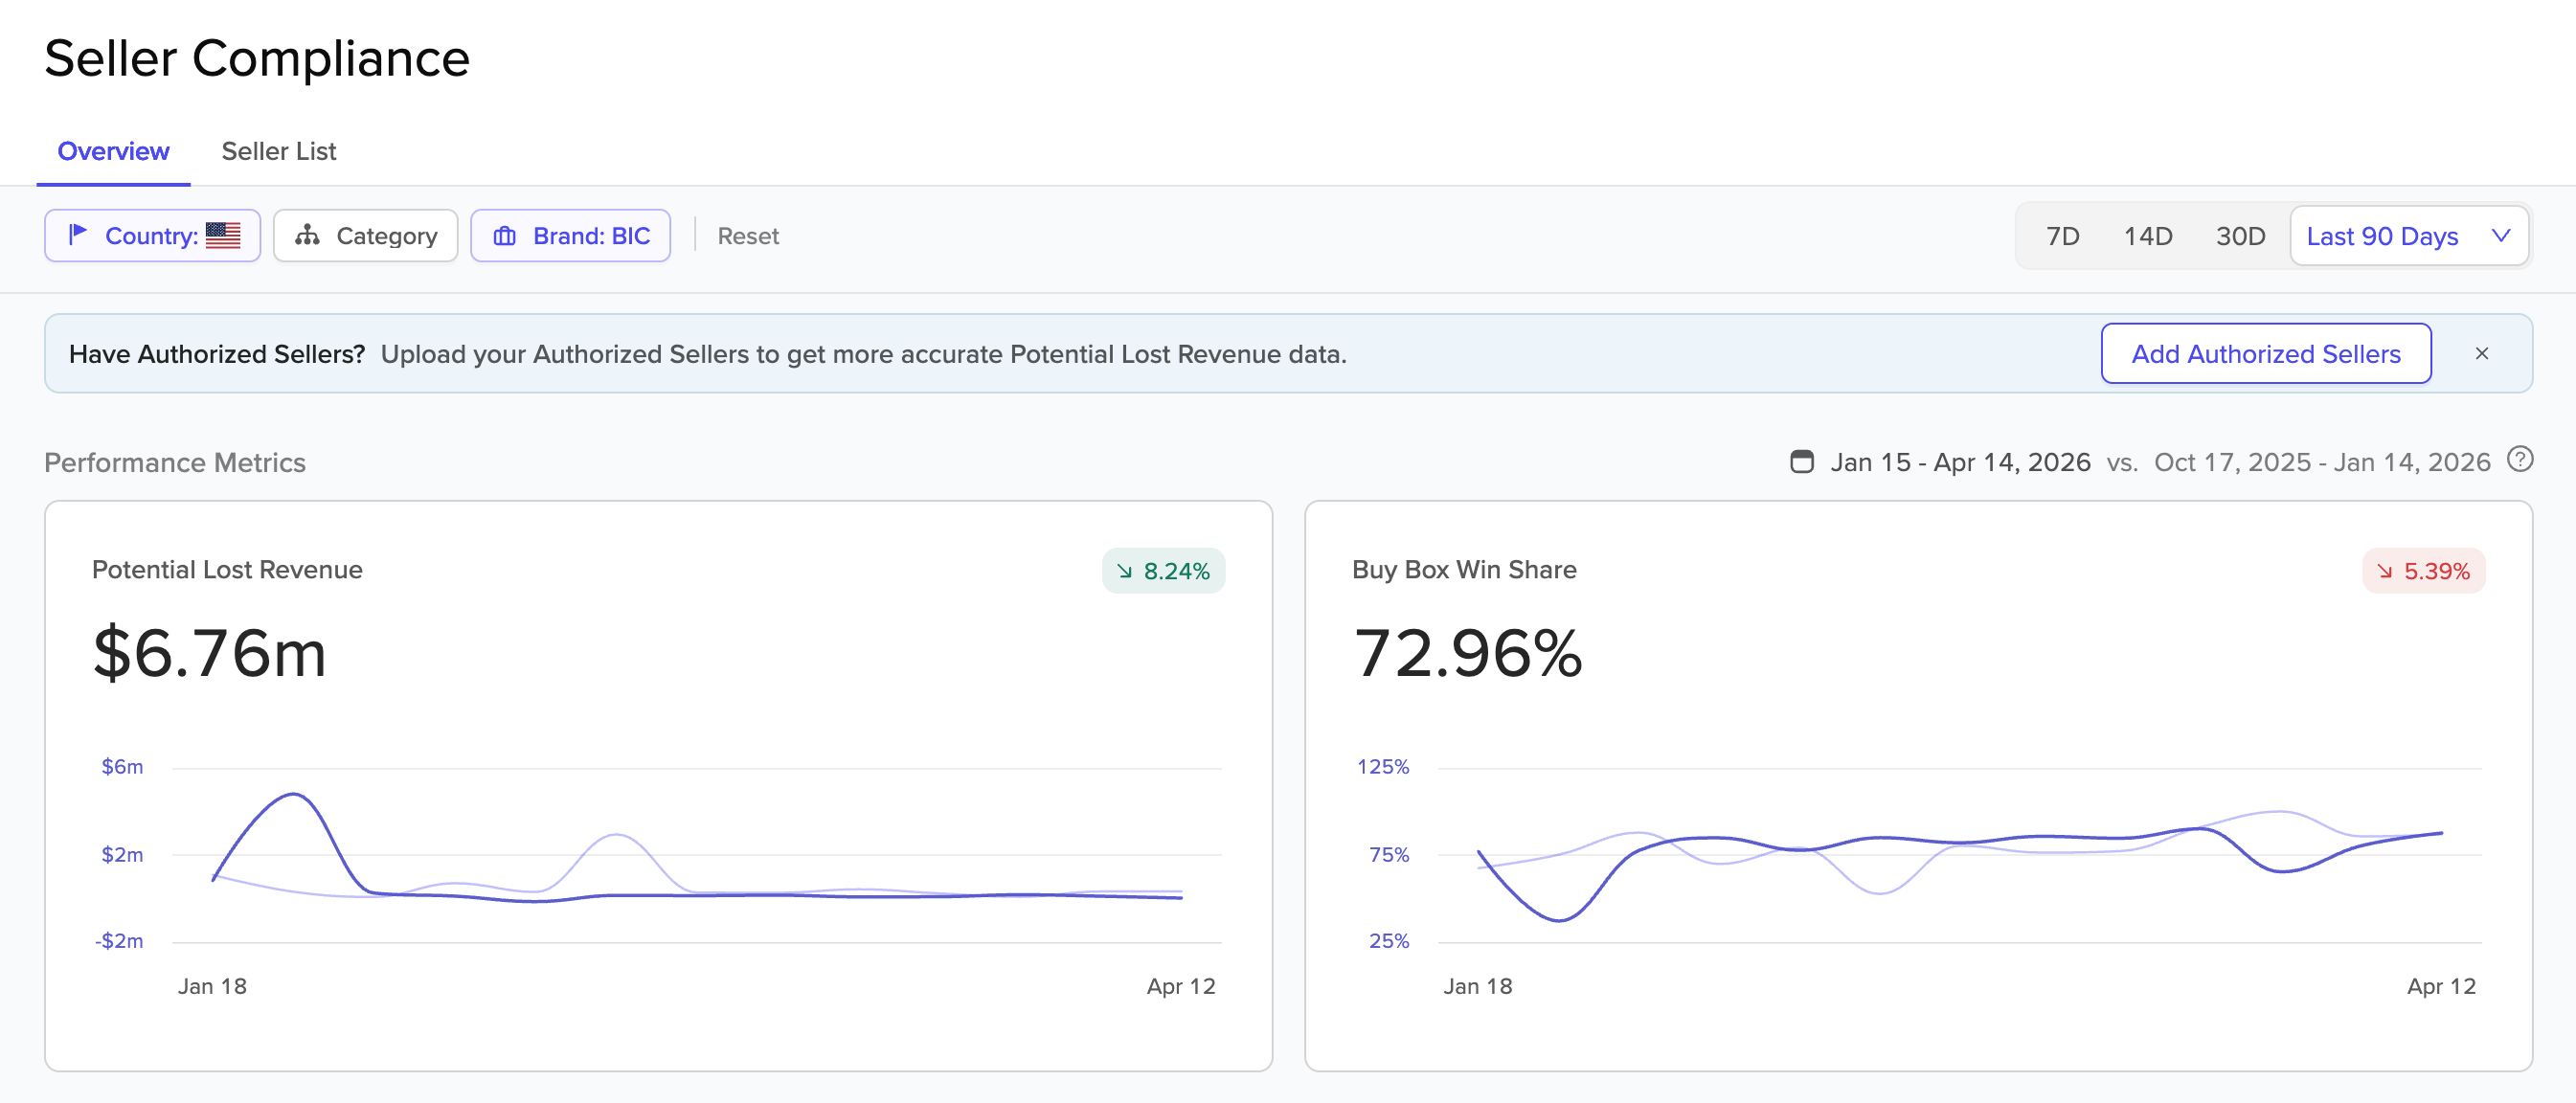Select the 14D time range
The width and height of the screenshot is (2576, 1103).
pyautogui.click(x=2148, y=236)
